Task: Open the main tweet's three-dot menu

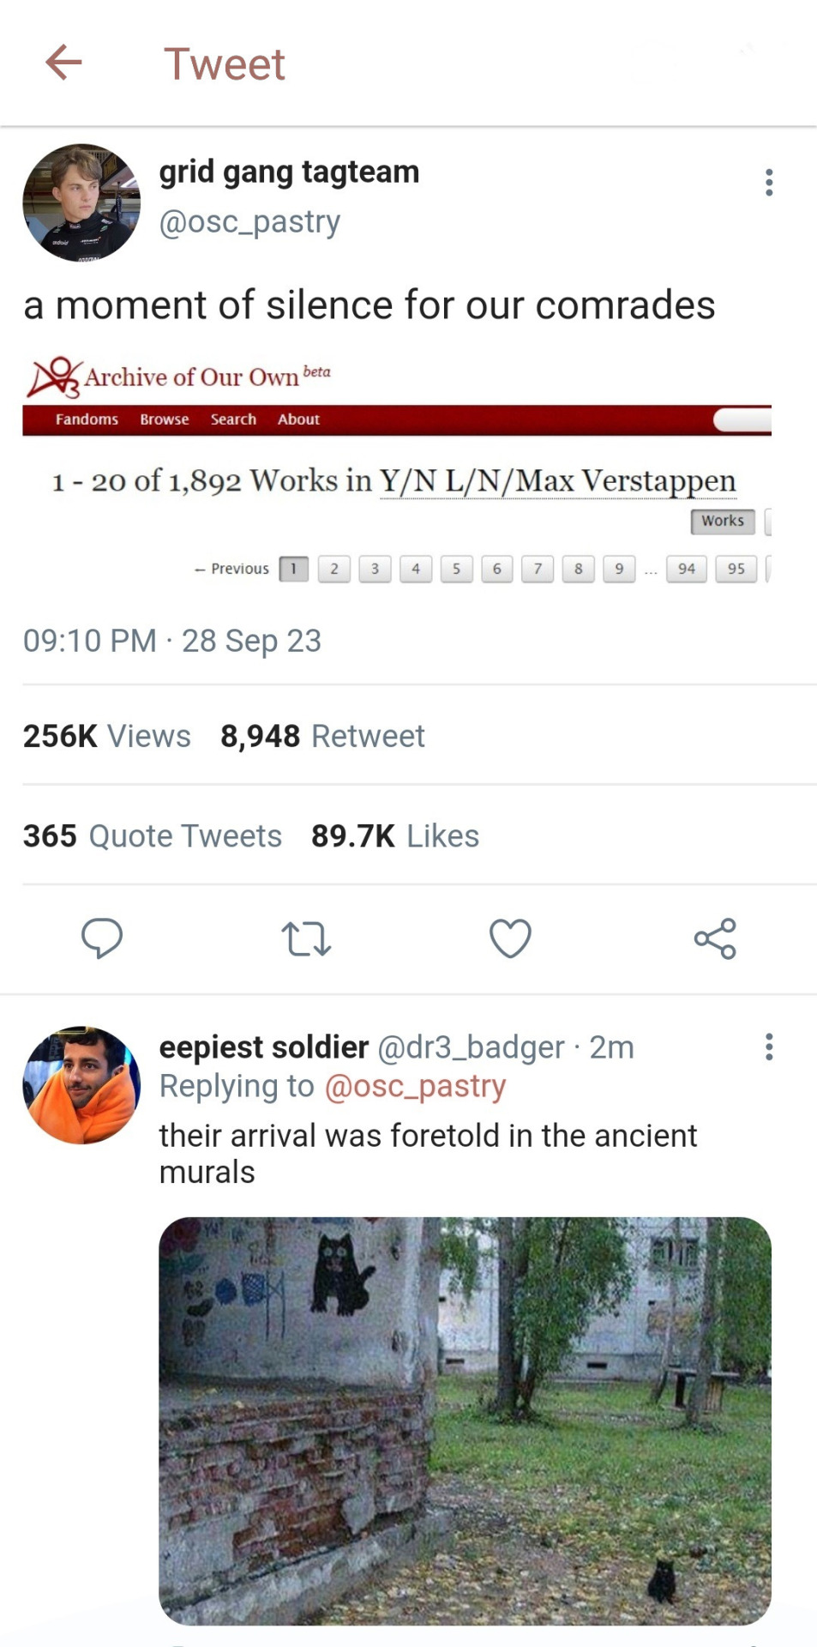Action: pos(769,182)
